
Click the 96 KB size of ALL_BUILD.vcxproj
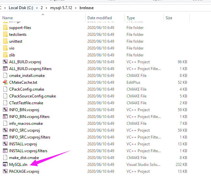[182, 62]
